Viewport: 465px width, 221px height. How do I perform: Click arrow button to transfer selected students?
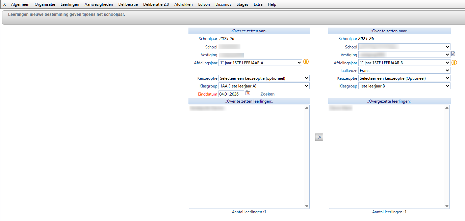pos(319,137)
